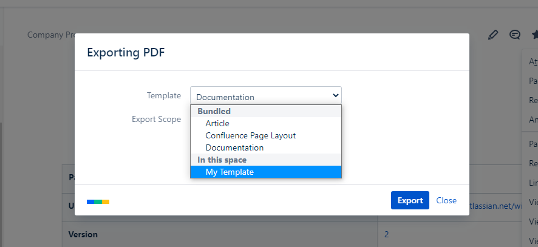
Task: Click the Bundled group header
Action: point(214,111)
